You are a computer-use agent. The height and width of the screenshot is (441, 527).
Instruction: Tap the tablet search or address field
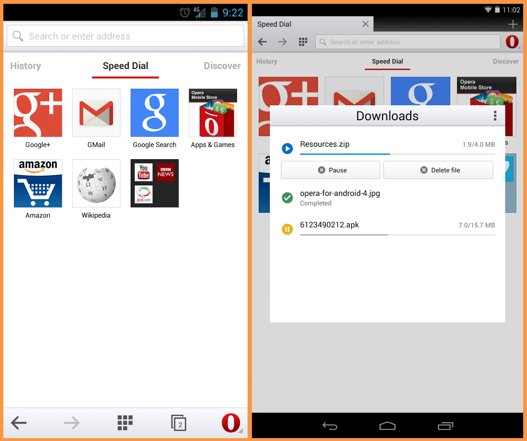[x=408, y=42]
